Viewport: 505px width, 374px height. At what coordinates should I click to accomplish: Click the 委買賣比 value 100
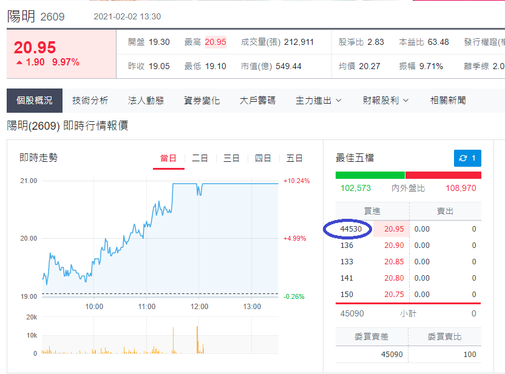[470, 355]
